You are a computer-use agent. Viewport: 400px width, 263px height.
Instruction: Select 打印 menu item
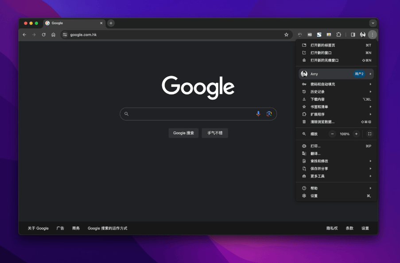click(336, 146)
